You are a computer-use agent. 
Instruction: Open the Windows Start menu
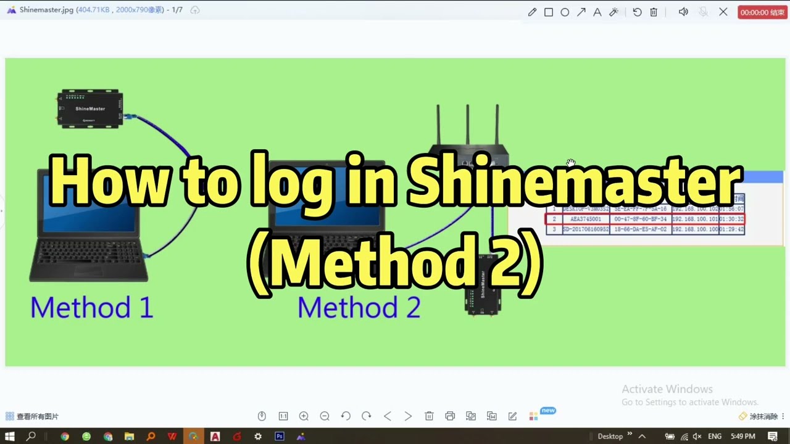click(10, 437)
